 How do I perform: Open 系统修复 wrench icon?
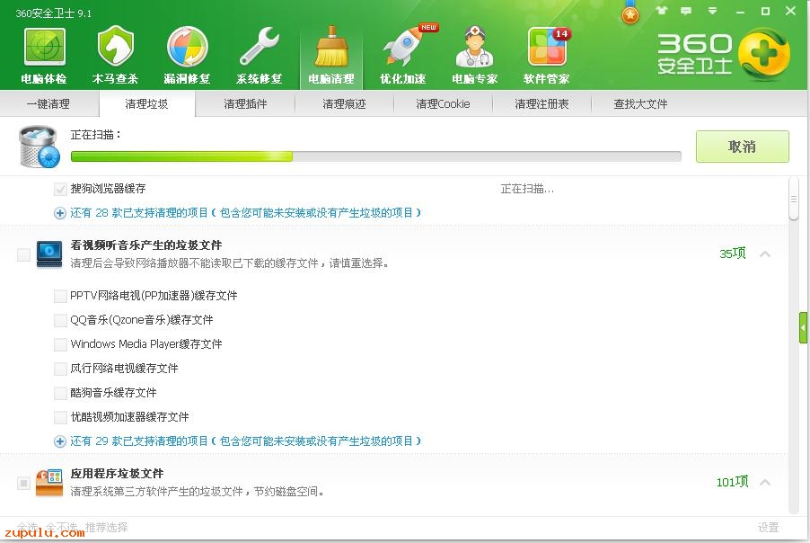pyautogui.click(x=259, y=56)
